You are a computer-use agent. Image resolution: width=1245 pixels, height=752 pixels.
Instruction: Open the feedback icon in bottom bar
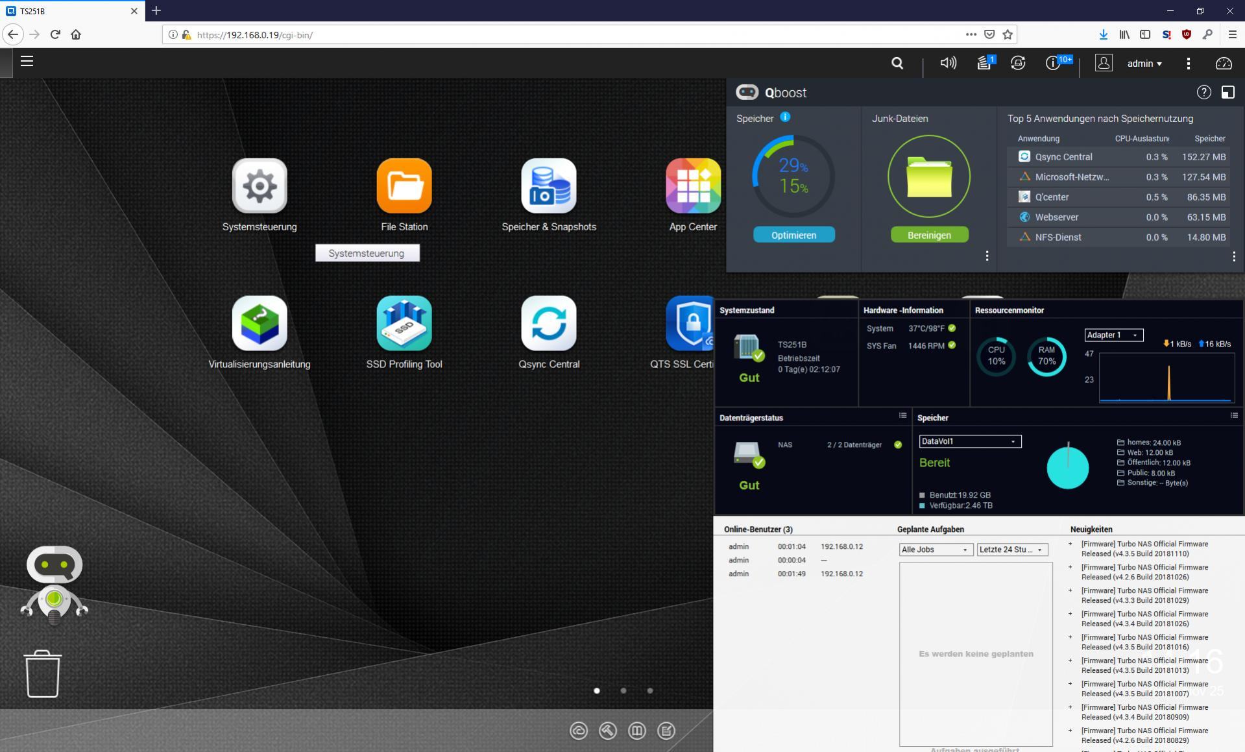point(666,731)
